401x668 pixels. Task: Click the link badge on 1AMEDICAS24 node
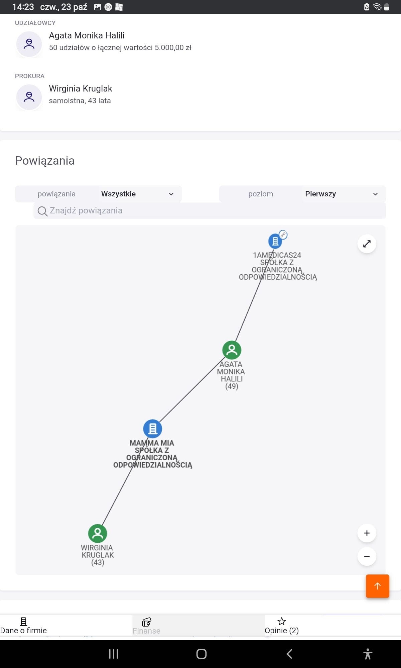(x=283, y=234)
